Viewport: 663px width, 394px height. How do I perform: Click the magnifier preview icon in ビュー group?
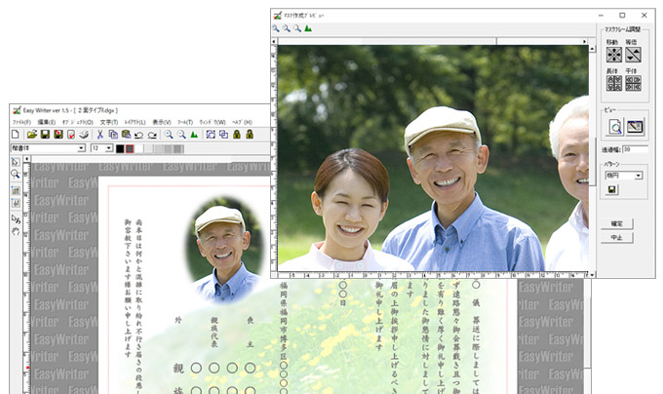(x=615, y=127)
